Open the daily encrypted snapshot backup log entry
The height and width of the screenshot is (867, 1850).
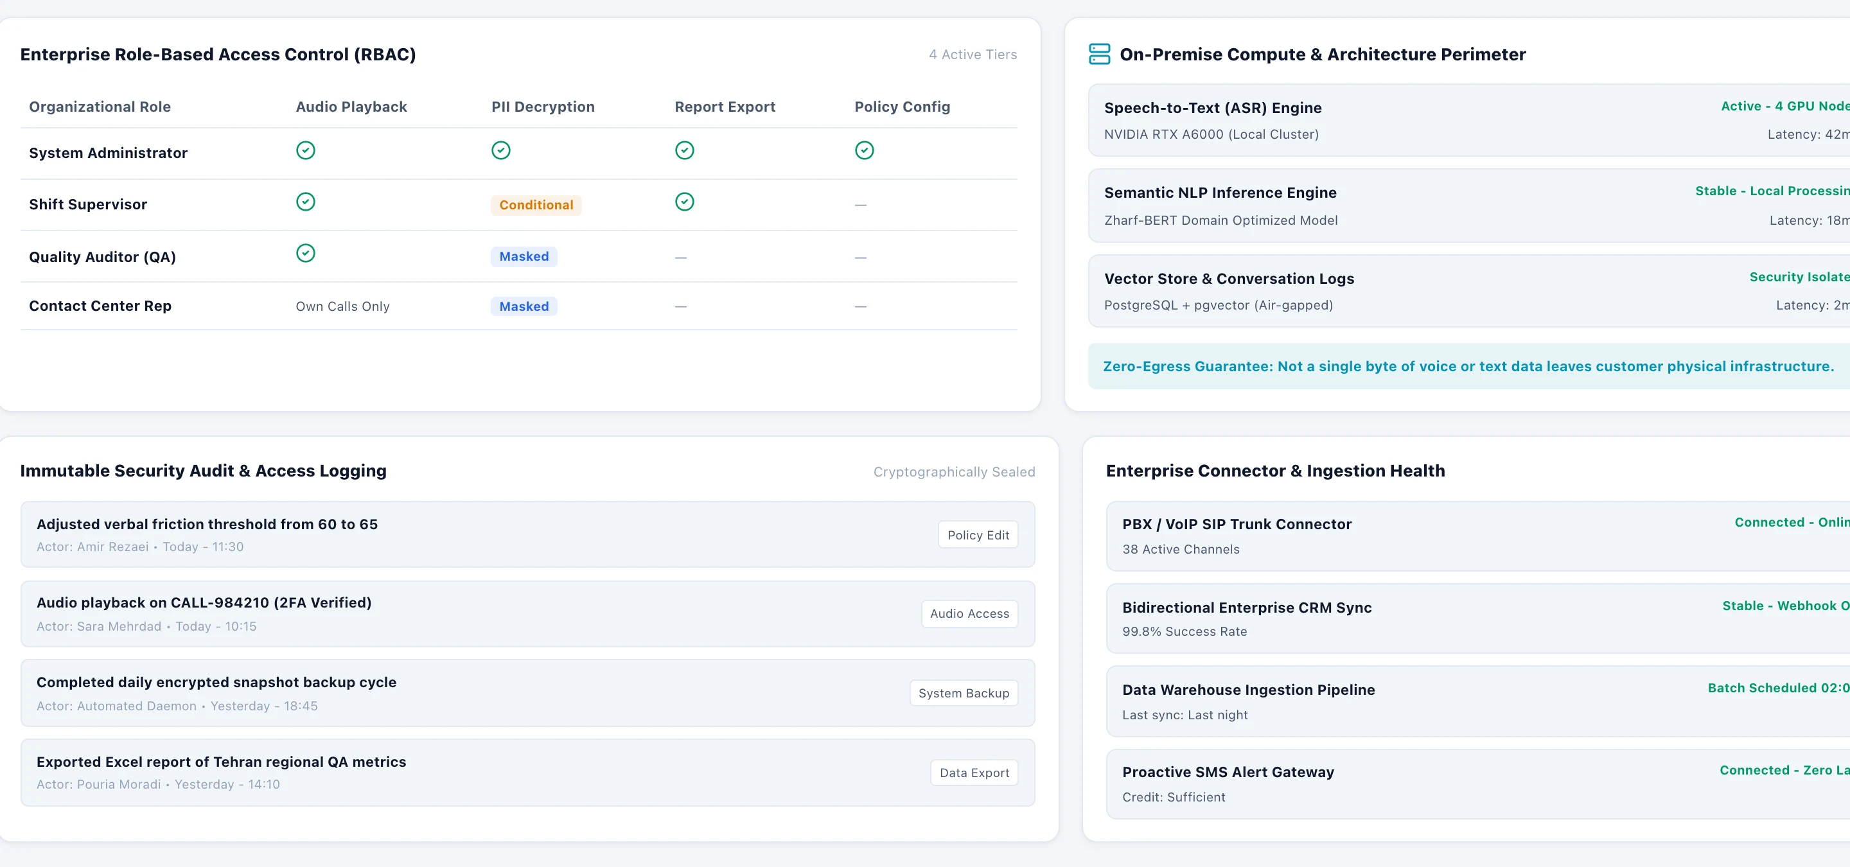coord(527,694)
